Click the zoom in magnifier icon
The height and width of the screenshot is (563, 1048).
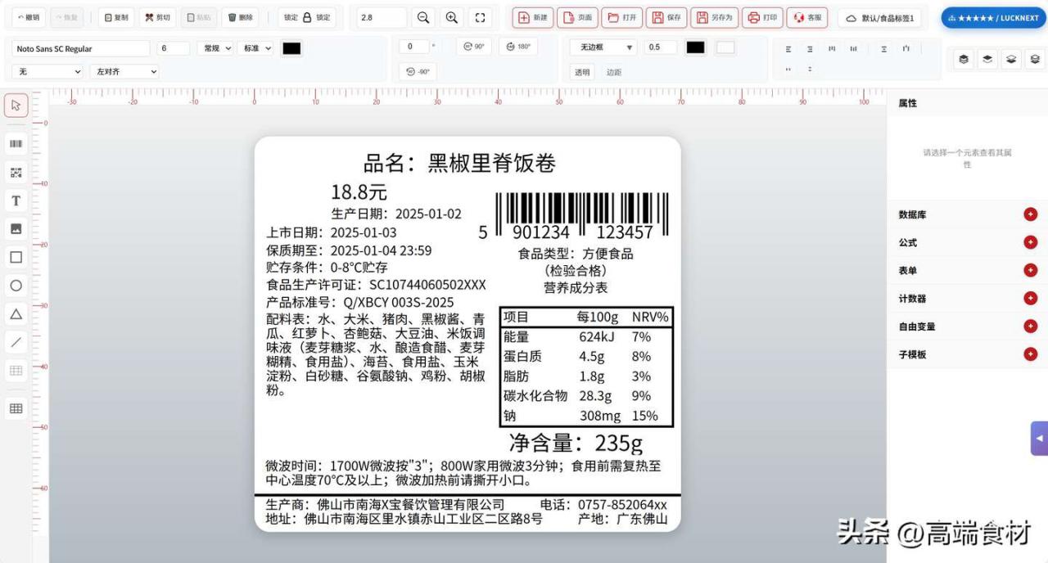(x=449, y=17)
